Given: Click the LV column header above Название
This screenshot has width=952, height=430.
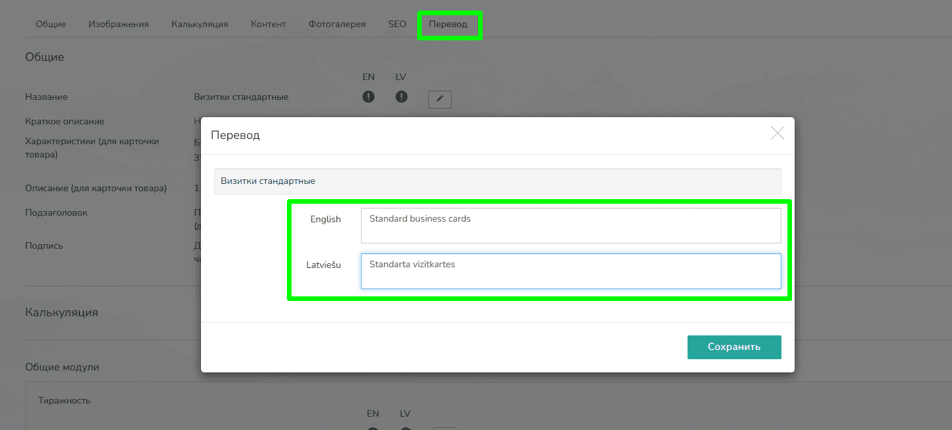Looking at the screenshot, I should click(401, 77).
